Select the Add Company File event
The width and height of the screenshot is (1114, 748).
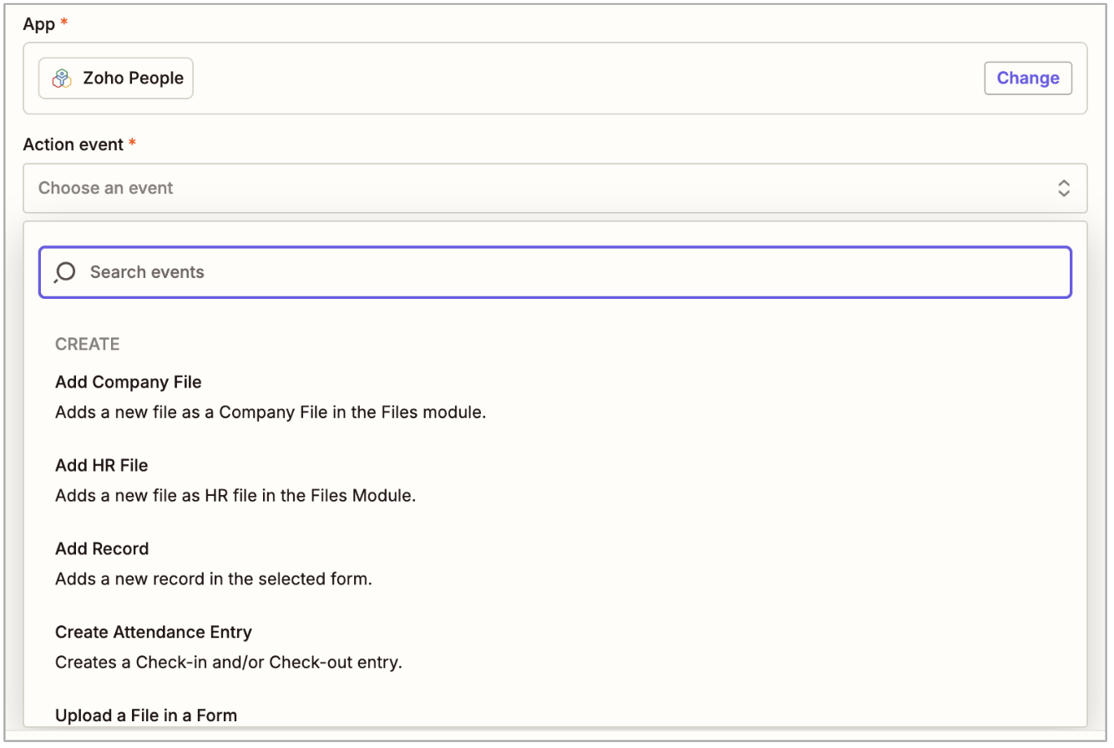[x=129, y=382]
